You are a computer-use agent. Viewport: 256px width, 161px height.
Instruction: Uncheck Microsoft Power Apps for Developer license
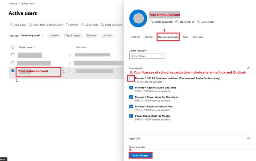point(131,97)
